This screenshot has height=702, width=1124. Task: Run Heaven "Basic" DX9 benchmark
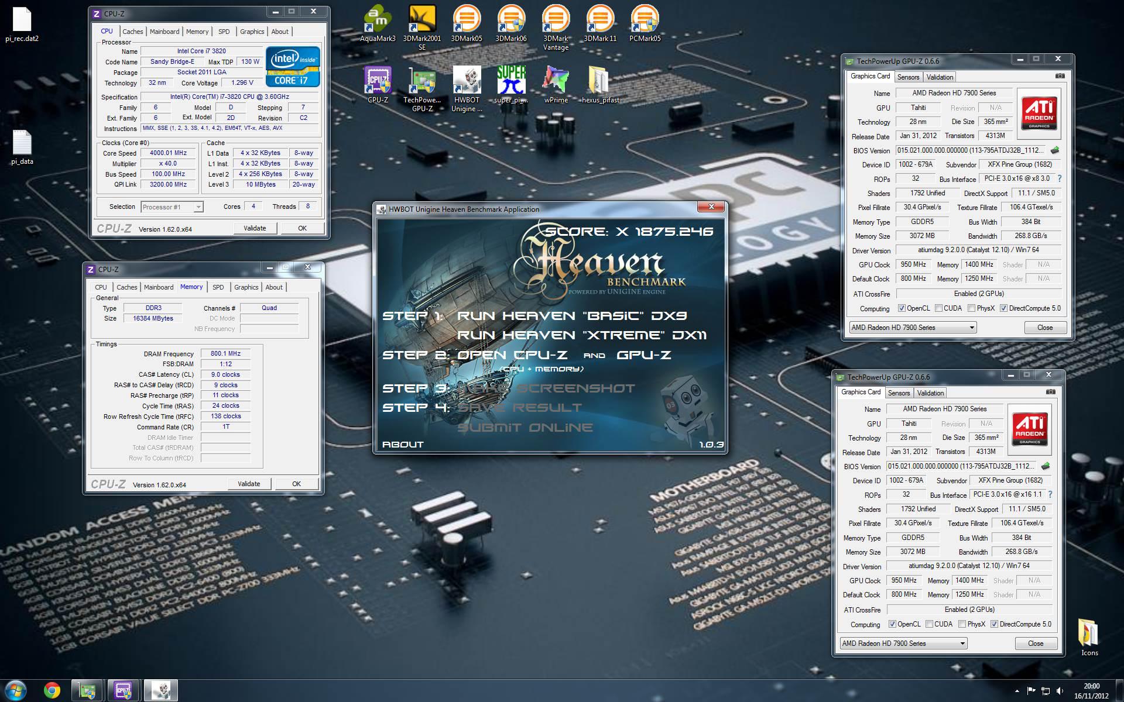tap(572, 316)
